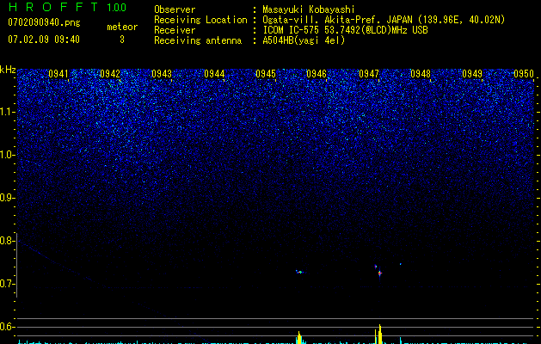This screenshot has height=344, width=541.
Task: Click the 0.9 kHz axis label
Action: [6, 198]
